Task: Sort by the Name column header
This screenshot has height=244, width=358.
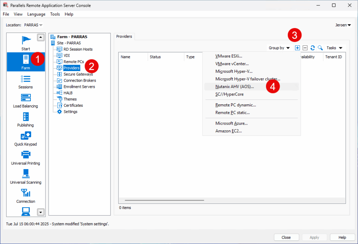Action: [133, 57]
